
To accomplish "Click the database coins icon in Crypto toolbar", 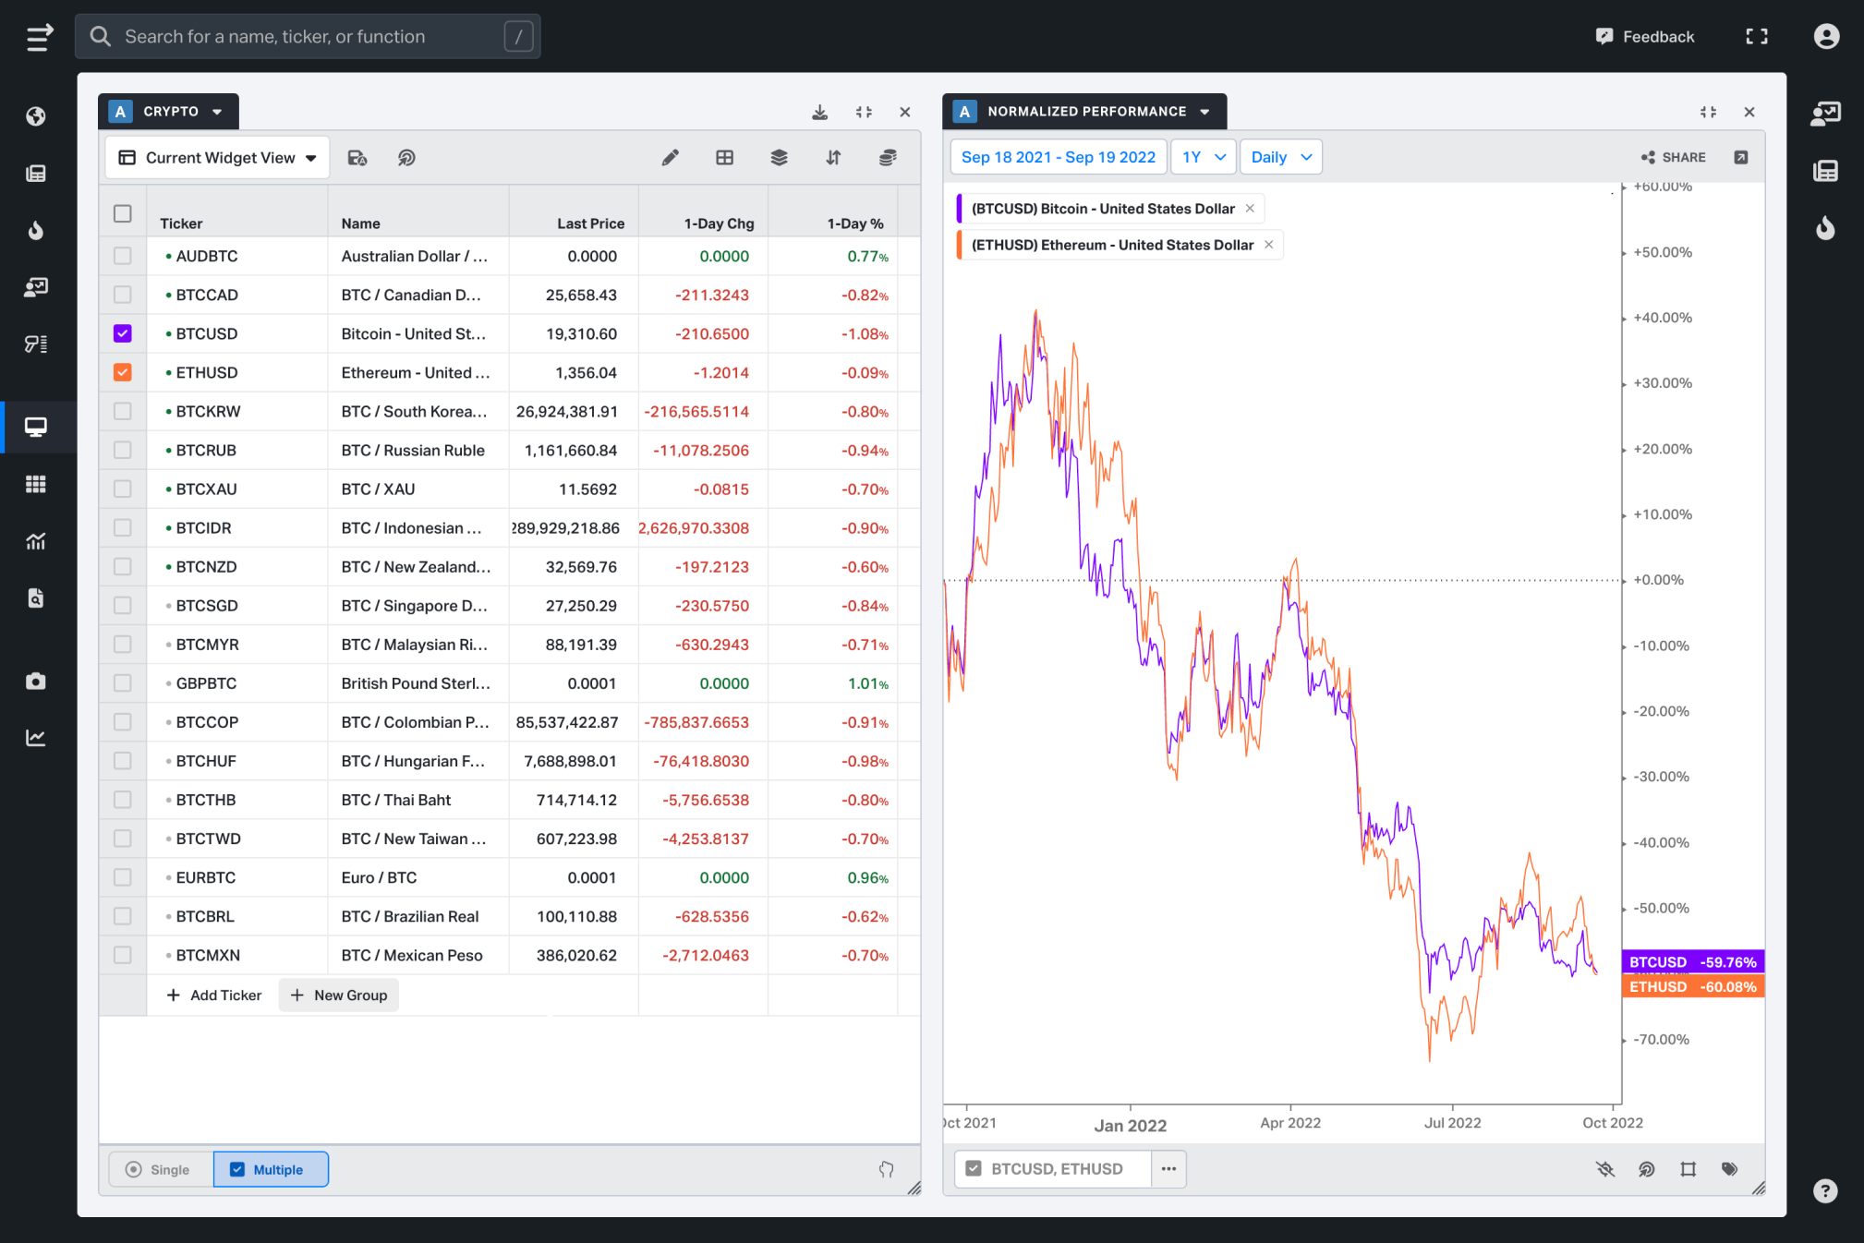I will [x=888, y=158].
